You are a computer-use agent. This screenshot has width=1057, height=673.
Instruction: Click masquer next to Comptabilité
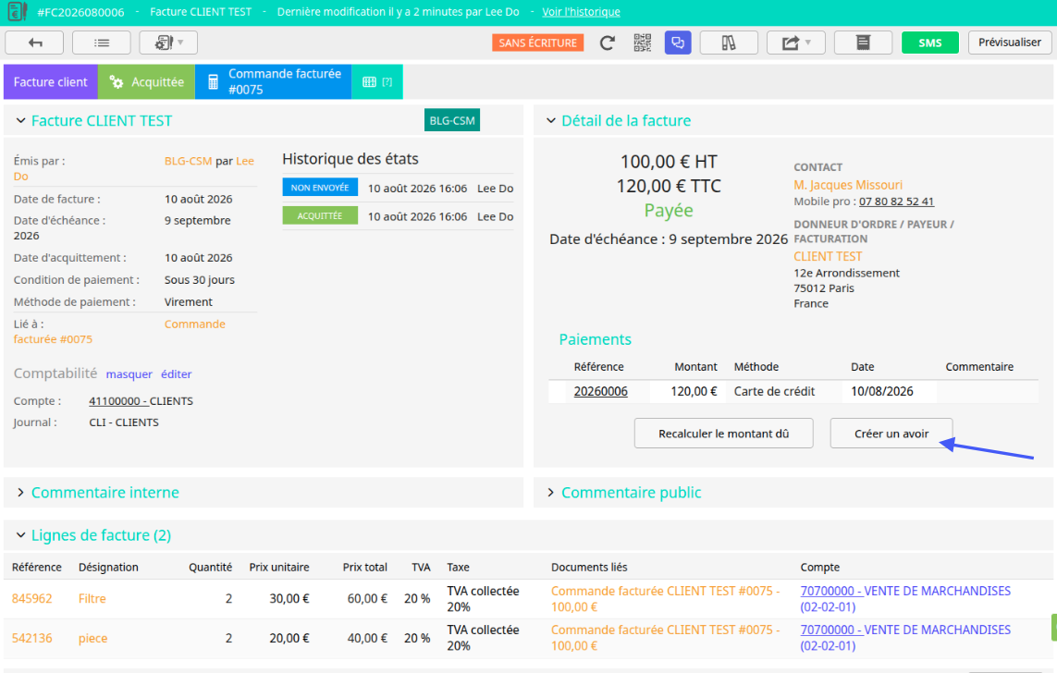[x=129, y=373]
